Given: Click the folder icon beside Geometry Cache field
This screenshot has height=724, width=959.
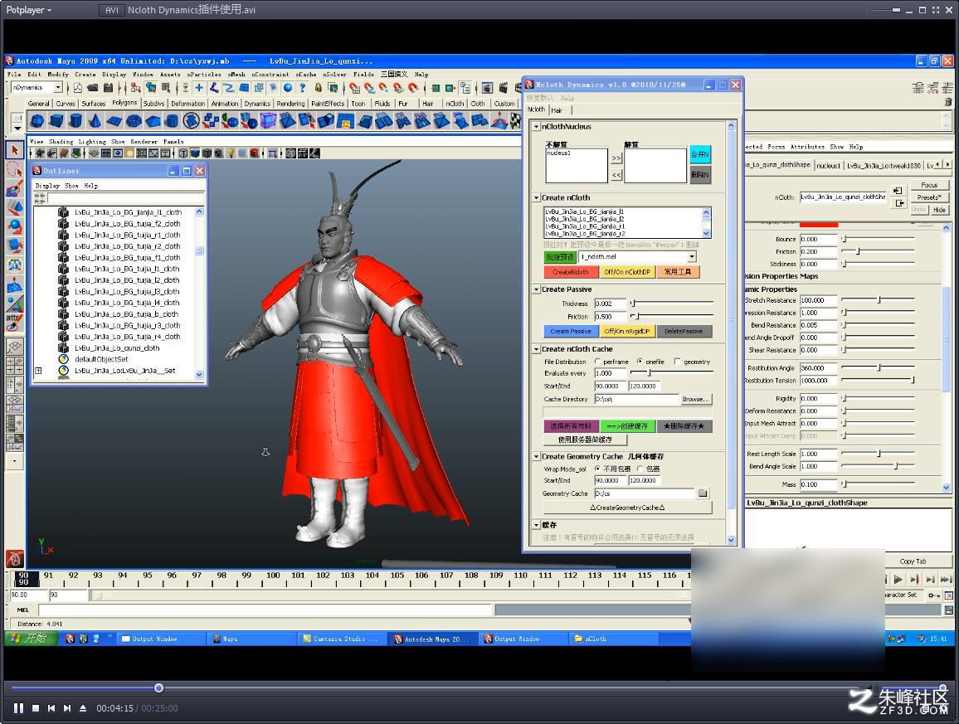Looking at the screenshot, I should tap(703, 493).
